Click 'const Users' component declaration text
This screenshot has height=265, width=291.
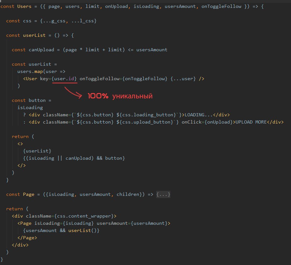(16, 7)
